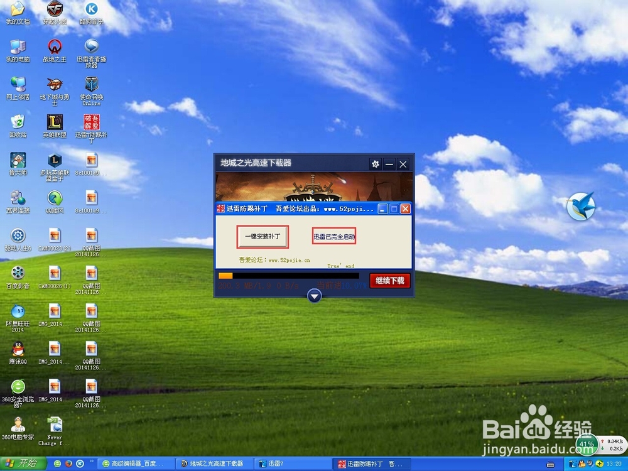Select the CAM00023 (2) image file
The height and width of the screenshot is (471, 628).
coord(55,239)
